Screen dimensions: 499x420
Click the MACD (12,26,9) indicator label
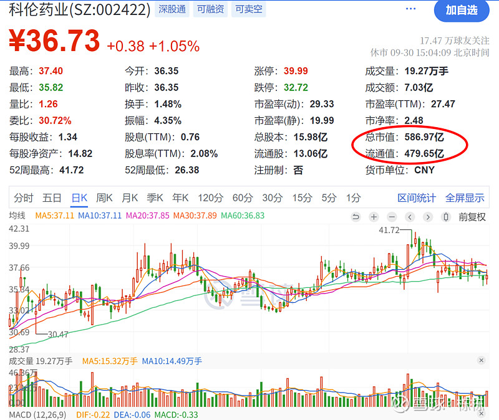pos(37,415)
